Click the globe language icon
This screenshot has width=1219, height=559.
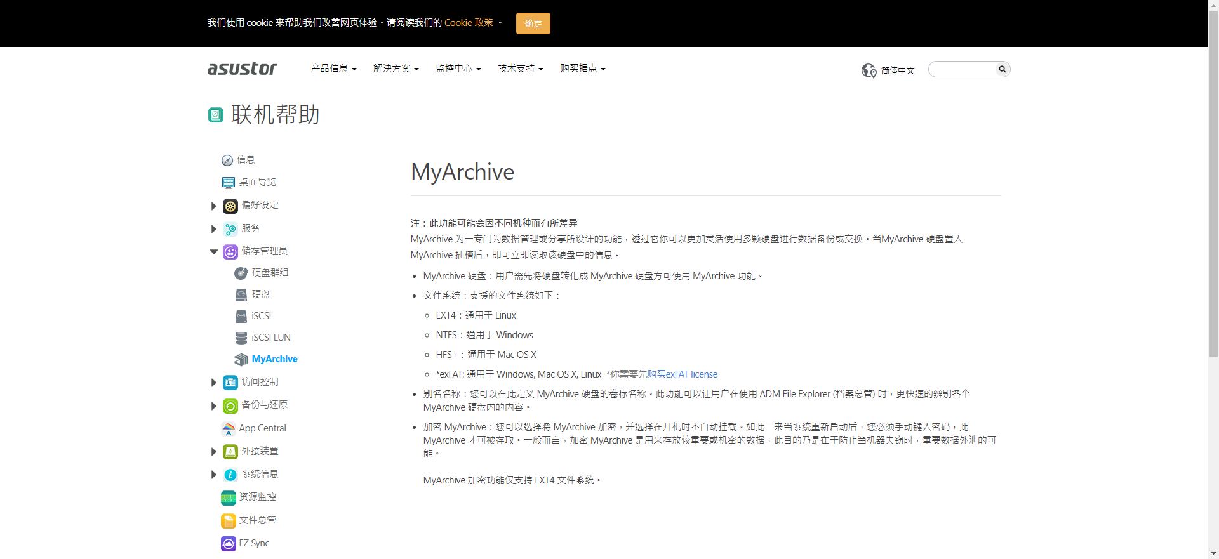[869, 70]
